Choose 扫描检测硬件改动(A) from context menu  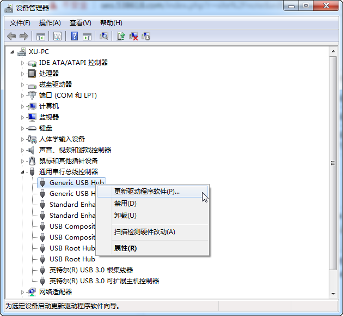(x=152, y=232)
